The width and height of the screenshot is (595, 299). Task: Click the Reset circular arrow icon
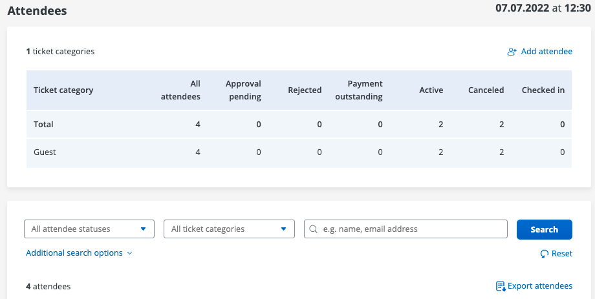(545, 254)
